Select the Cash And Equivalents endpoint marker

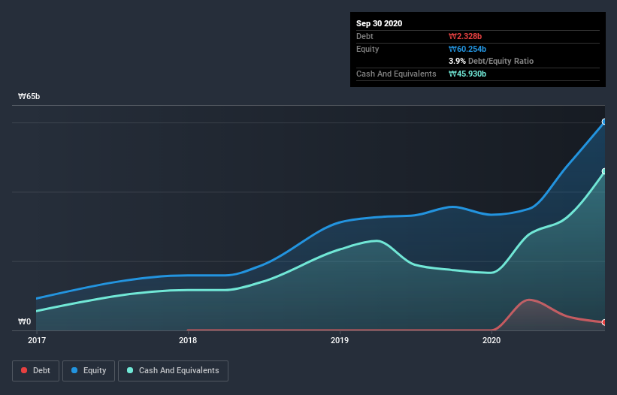pos(604,171)
